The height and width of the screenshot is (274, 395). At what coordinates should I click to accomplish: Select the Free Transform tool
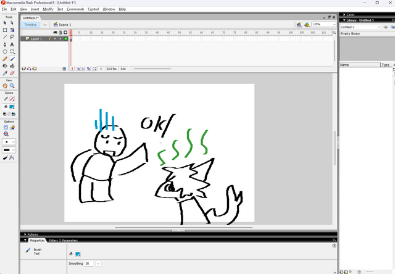[x=5, y=30]
